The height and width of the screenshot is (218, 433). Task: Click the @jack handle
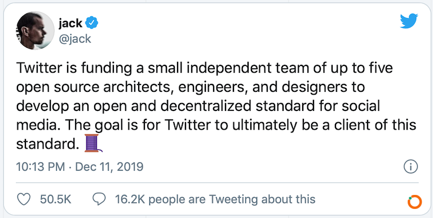point(74,39)
